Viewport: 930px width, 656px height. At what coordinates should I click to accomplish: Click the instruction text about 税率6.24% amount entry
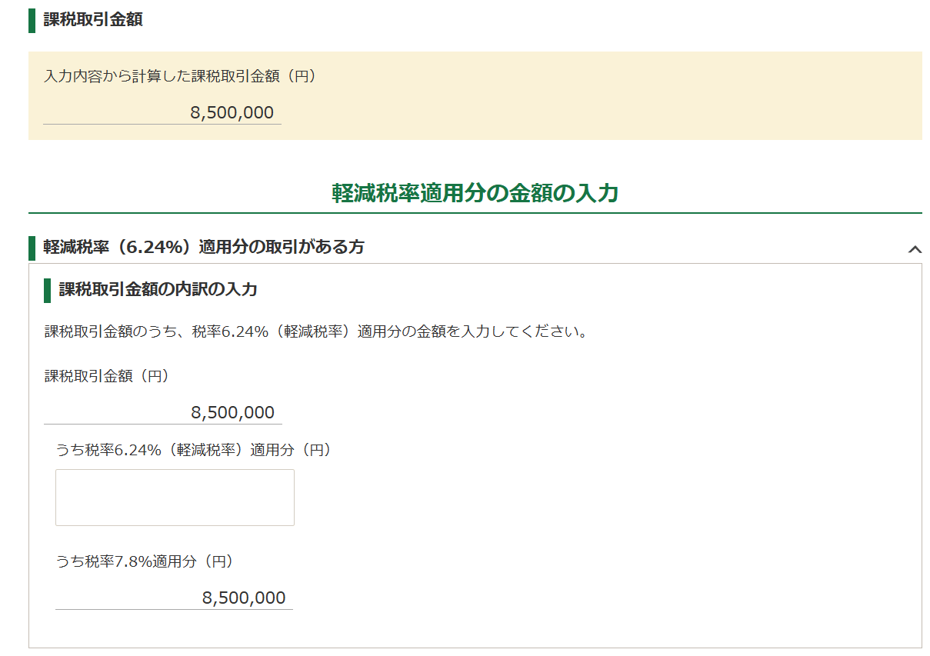(x=317, y=333)
